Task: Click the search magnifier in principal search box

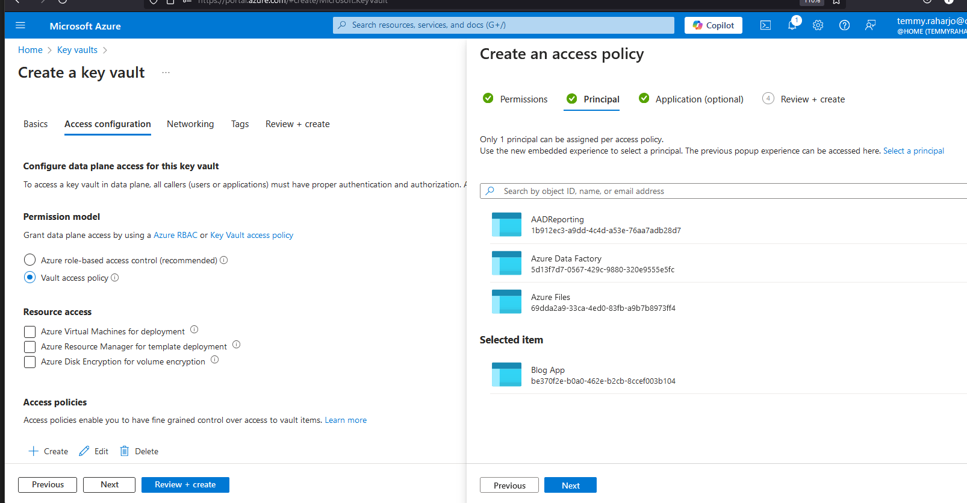Action: click(x=491, y=191)
